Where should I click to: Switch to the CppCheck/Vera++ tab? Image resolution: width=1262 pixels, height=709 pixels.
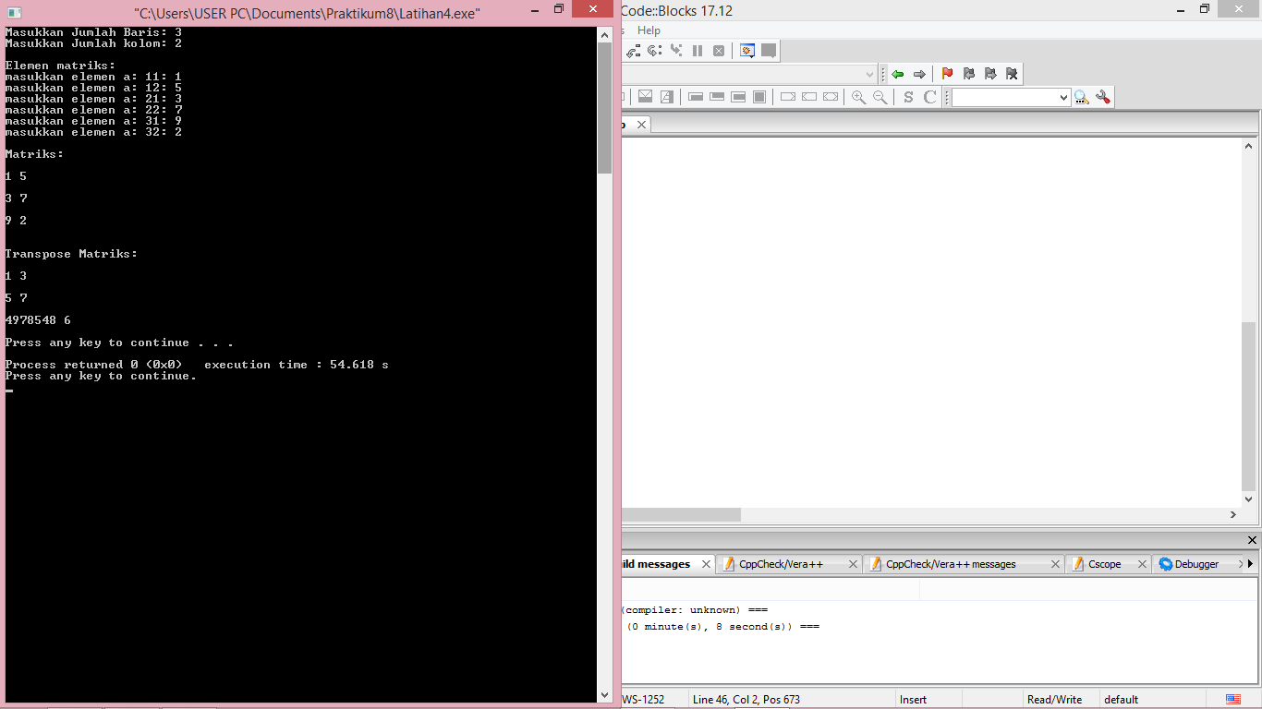781,564
